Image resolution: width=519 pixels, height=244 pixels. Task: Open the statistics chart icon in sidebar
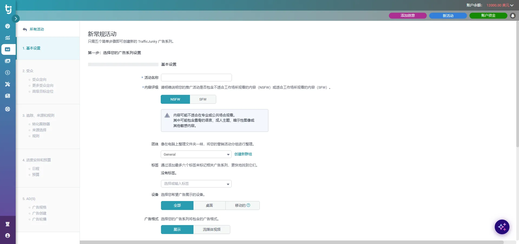8,38
